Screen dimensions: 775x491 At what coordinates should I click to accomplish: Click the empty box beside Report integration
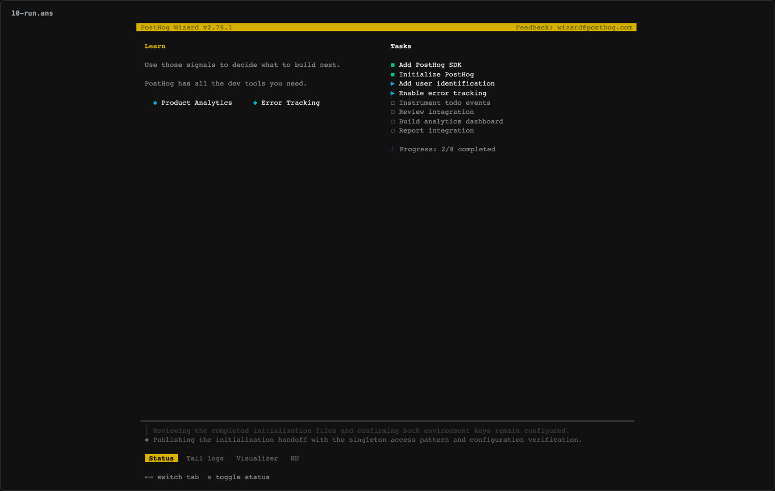(x=393, y=131)
